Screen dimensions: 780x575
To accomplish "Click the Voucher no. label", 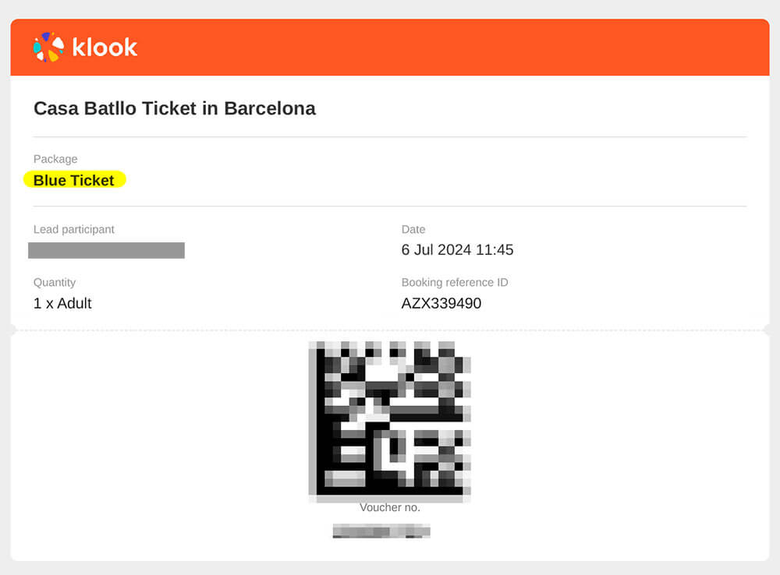I will (x=389, y=507).
